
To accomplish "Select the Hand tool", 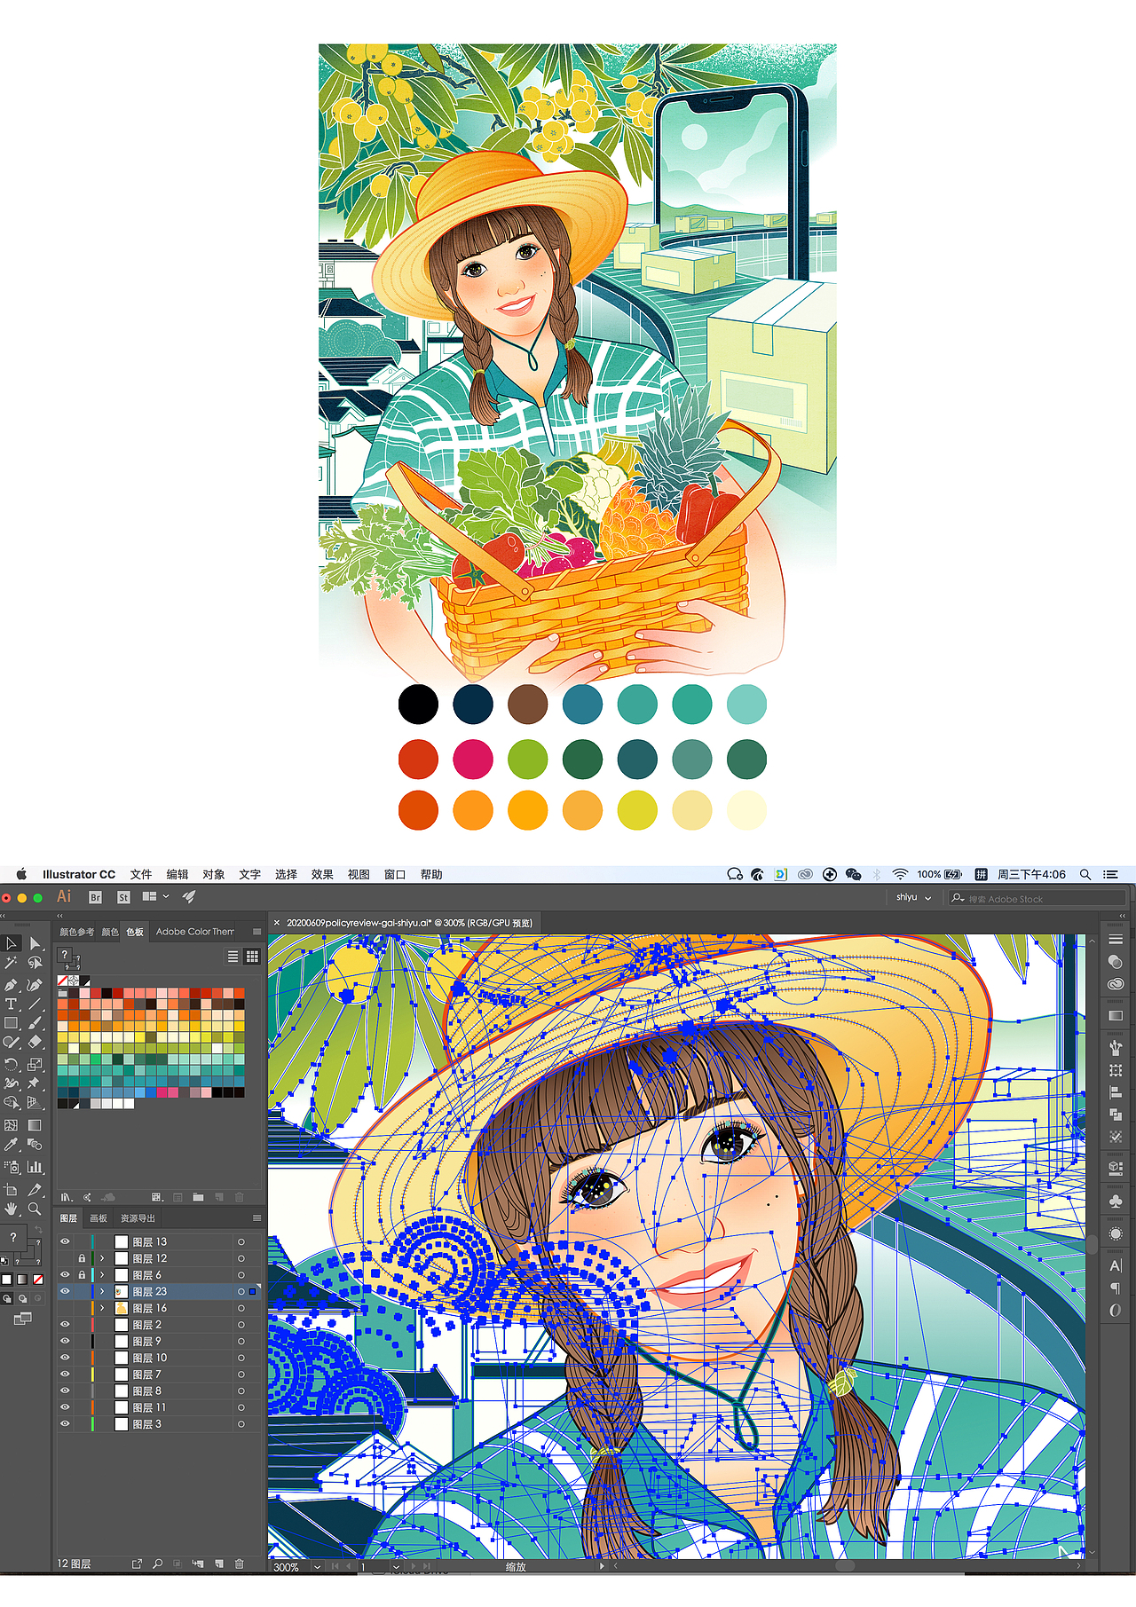I will (12, 1209).
